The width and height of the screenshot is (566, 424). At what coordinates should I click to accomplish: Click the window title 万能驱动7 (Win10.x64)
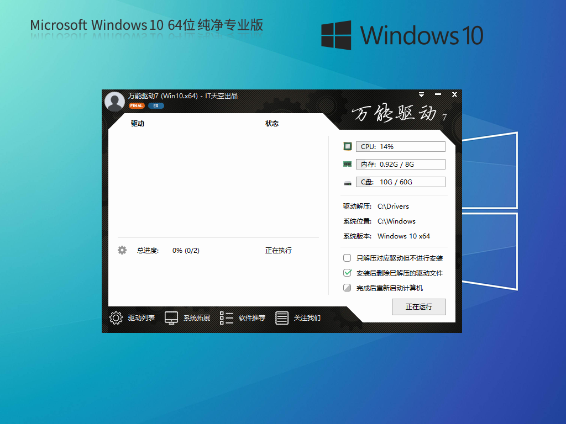(x=163, y=96)
